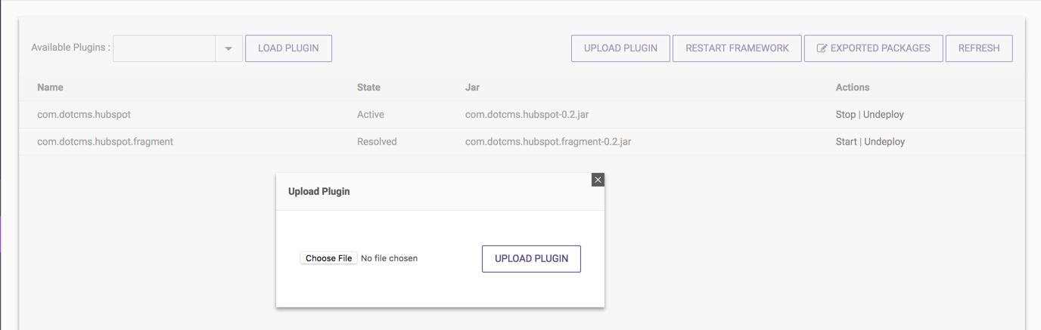
Task: Click the Jar column header
Action: pos(472,88)
